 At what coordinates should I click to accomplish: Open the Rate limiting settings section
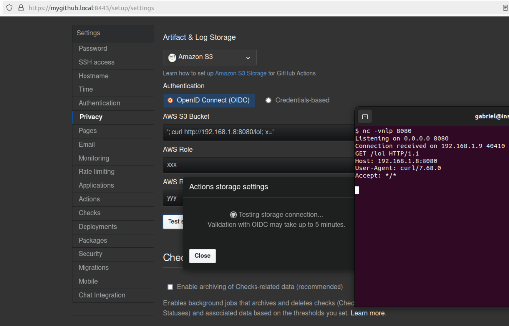113,172
